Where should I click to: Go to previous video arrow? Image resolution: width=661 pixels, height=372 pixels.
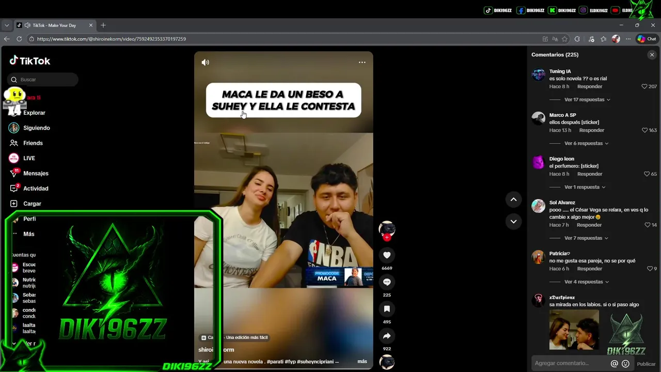tap(513, 199)
